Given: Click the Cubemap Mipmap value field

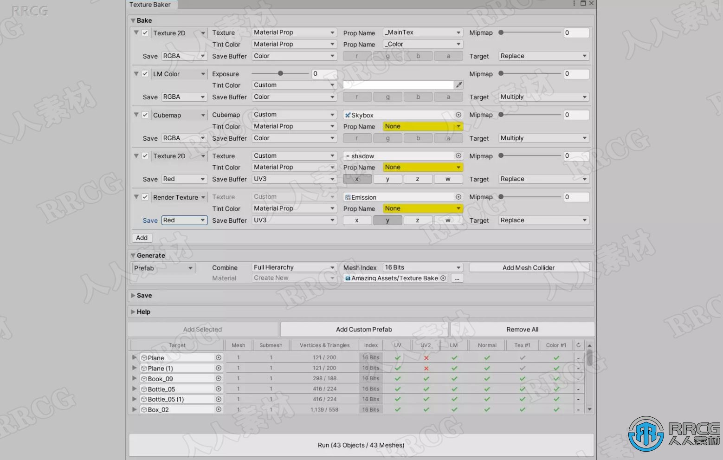Looking at the screenshot, I should pyautogui.click(x=576, y=115).
